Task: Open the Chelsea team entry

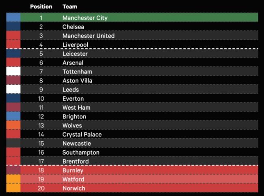Action: tap(73, 27)
